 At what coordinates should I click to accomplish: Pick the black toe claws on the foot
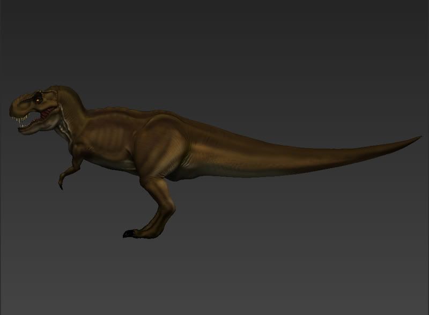(x=128, y=234)
